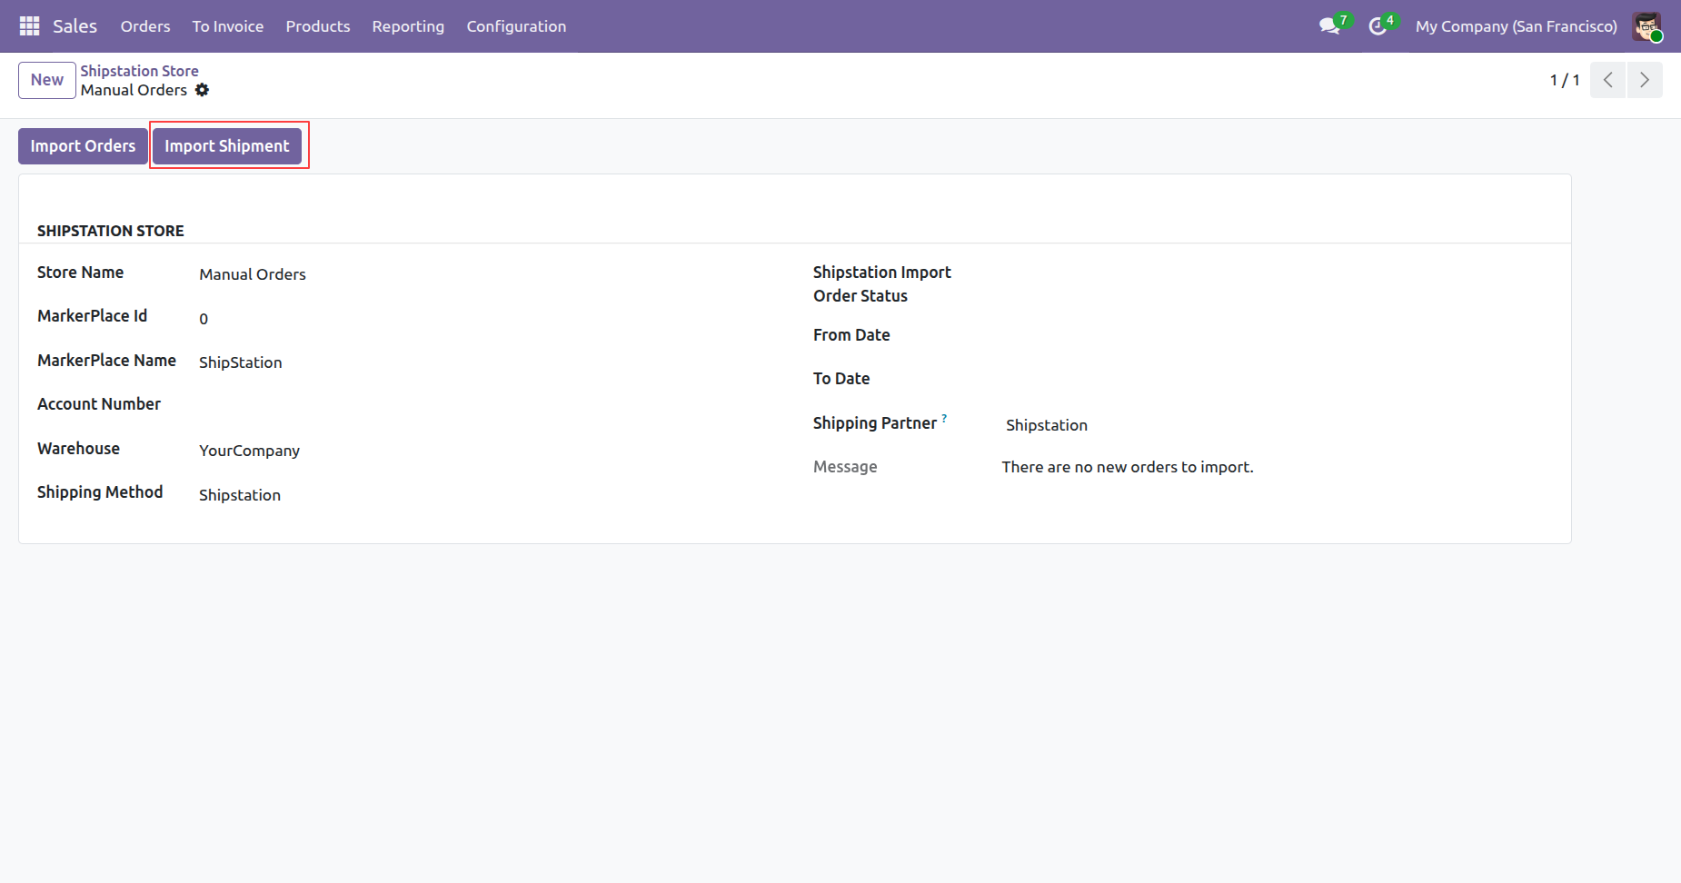Click the message 'There are no new orders to import.'

point(1128,467)
